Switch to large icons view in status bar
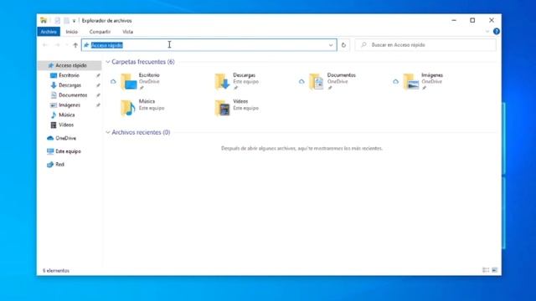536x301 pixels. pyautogui.click(x=494, y=270)
